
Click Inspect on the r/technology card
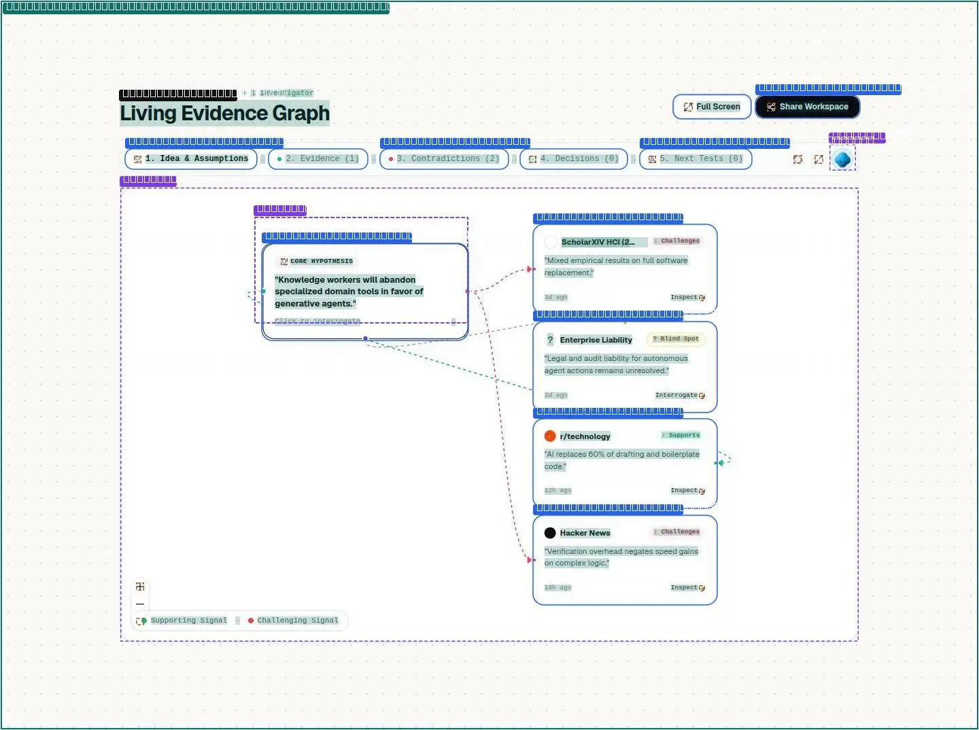coord(687,491)
